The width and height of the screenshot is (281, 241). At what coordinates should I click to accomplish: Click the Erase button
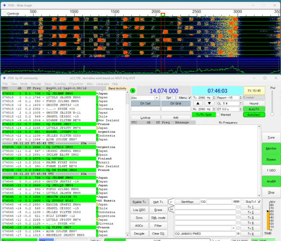click(158, 210)
